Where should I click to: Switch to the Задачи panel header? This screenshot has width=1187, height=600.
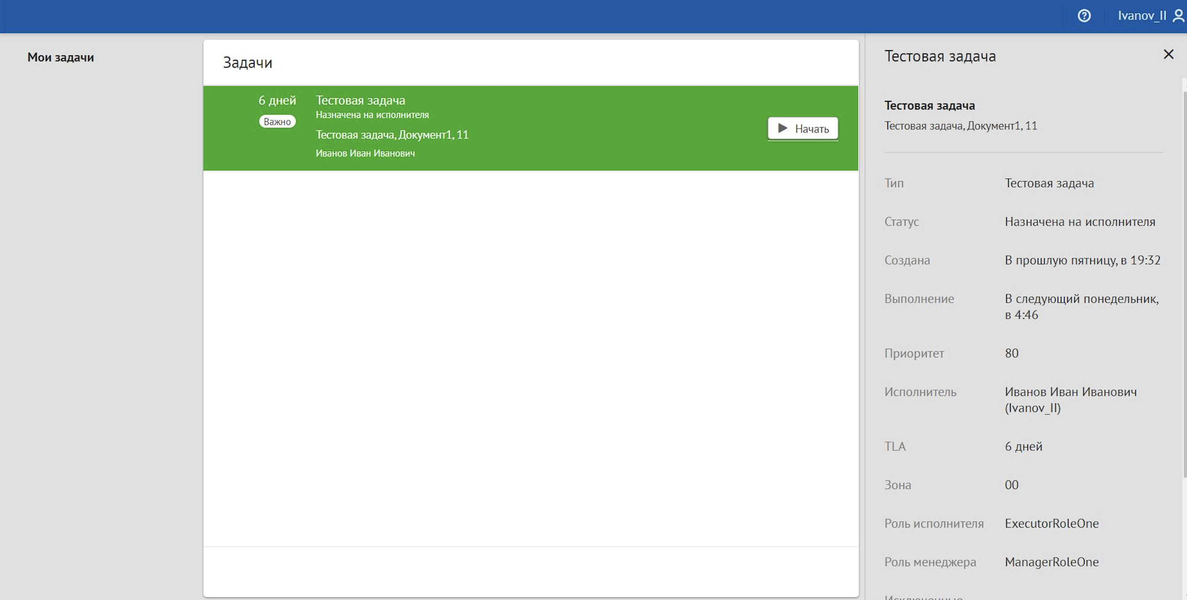[248, 62]
